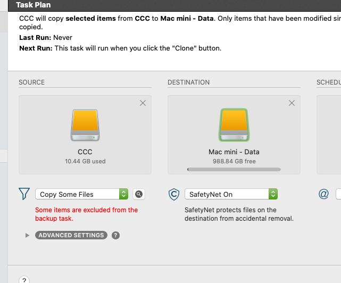
Task: Click the Mac mini - Data destination drive icon
Action: click(x=234, y=125)
